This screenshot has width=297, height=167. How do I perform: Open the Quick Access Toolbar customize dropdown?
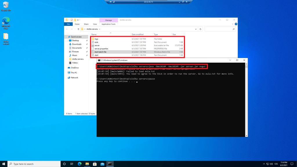(78, 20)
